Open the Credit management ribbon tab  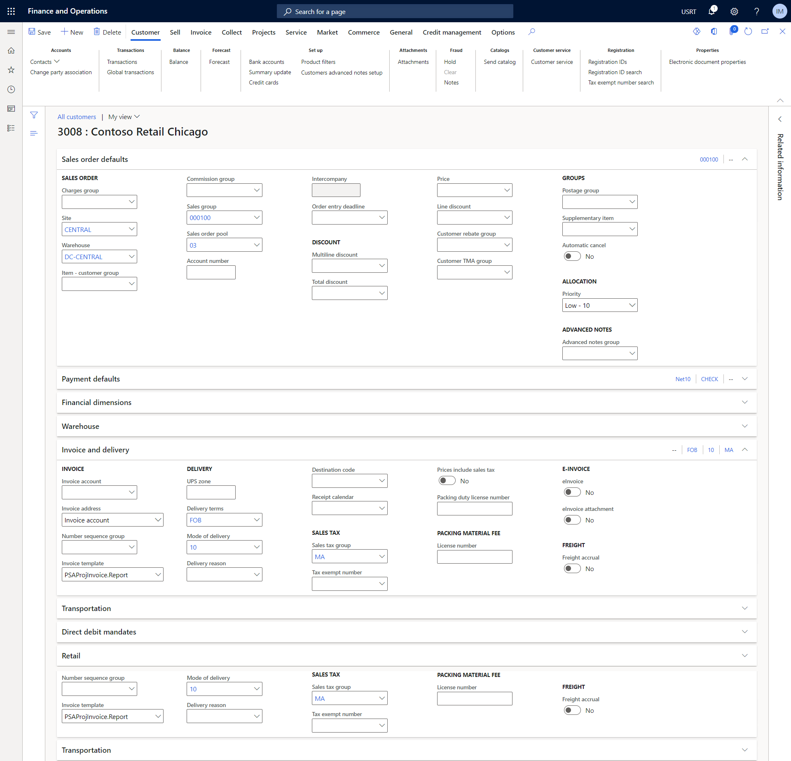point(451,32)
